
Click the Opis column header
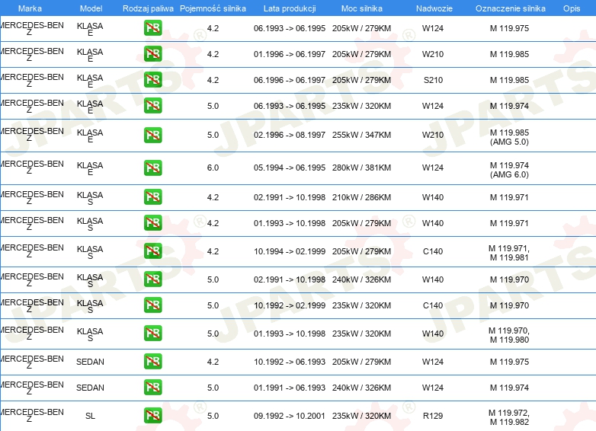[572, 8]
